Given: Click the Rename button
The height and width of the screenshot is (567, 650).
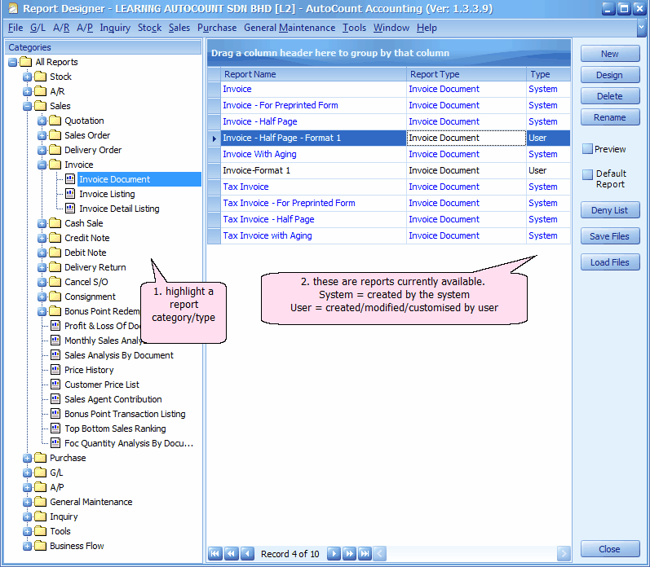Looking at the screenshot, I should [x=609, y=117].
